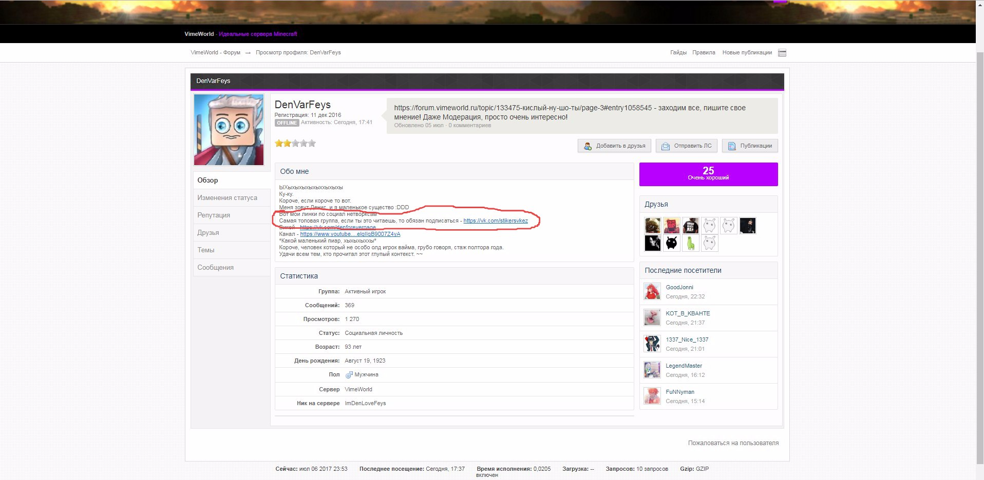
Task: Click Активный игрок group value
Action: coord(365,291)
